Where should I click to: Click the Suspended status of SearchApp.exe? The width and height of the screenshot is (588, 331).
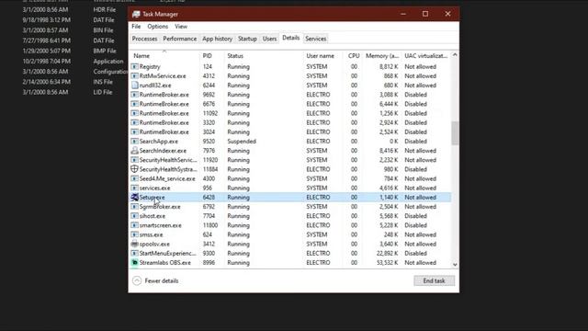click(x=242, y=141)
